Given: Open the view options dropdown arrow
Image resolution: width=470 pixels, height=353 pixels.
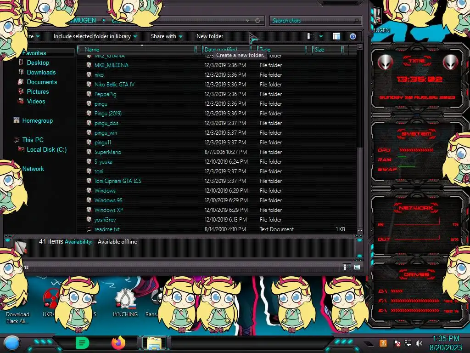Looking at the screenshot, I should tap(321, 37).
